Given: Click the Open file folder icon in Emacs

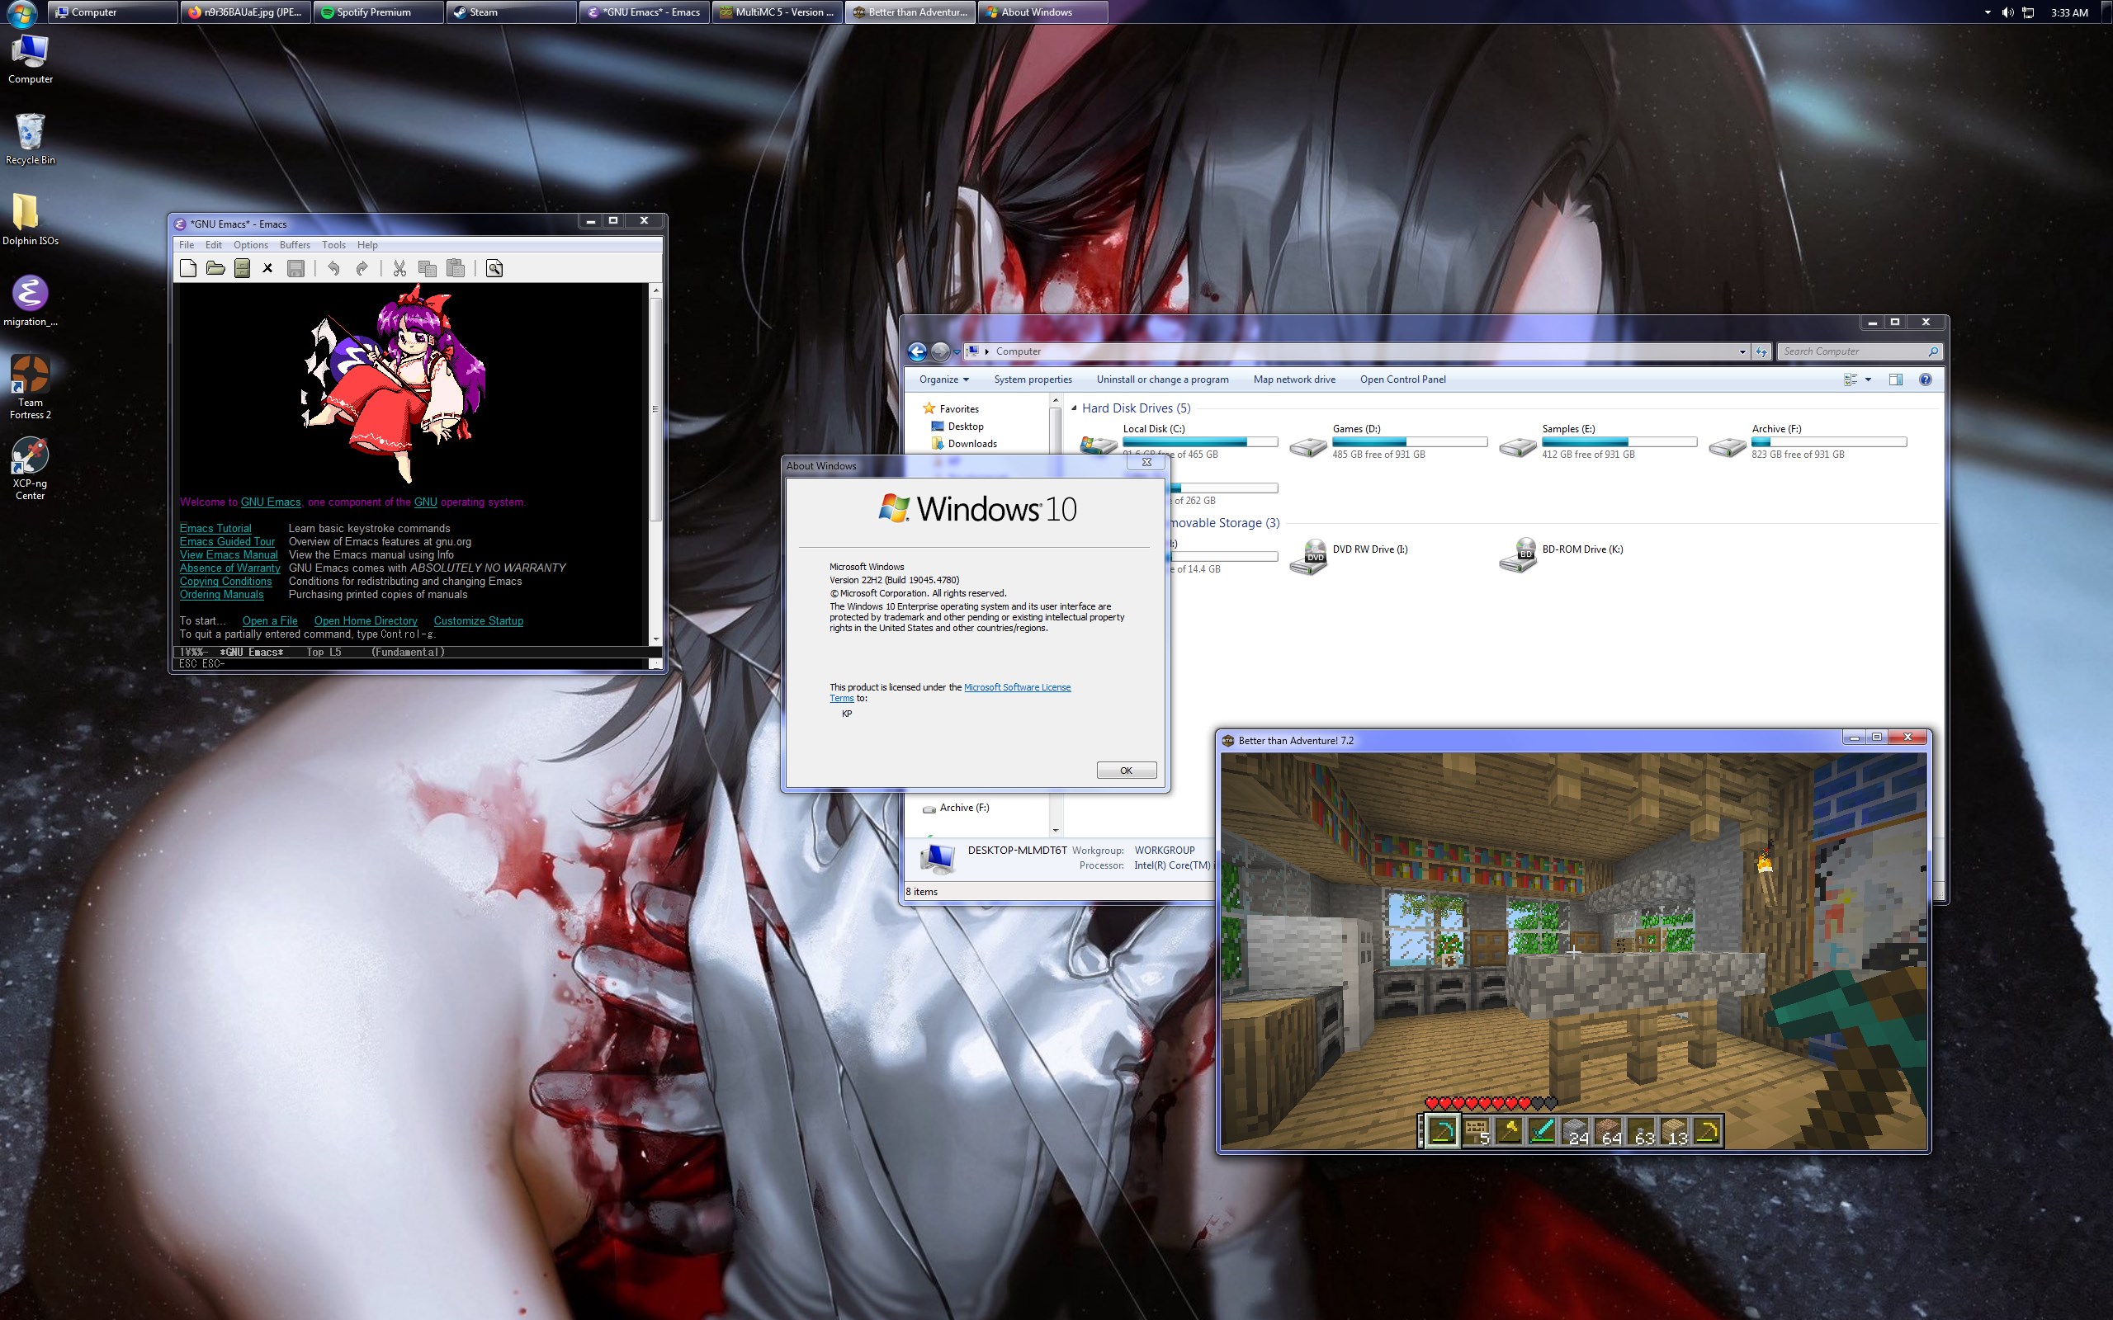Looking at the screenshot, I should (x=215, y=268).
